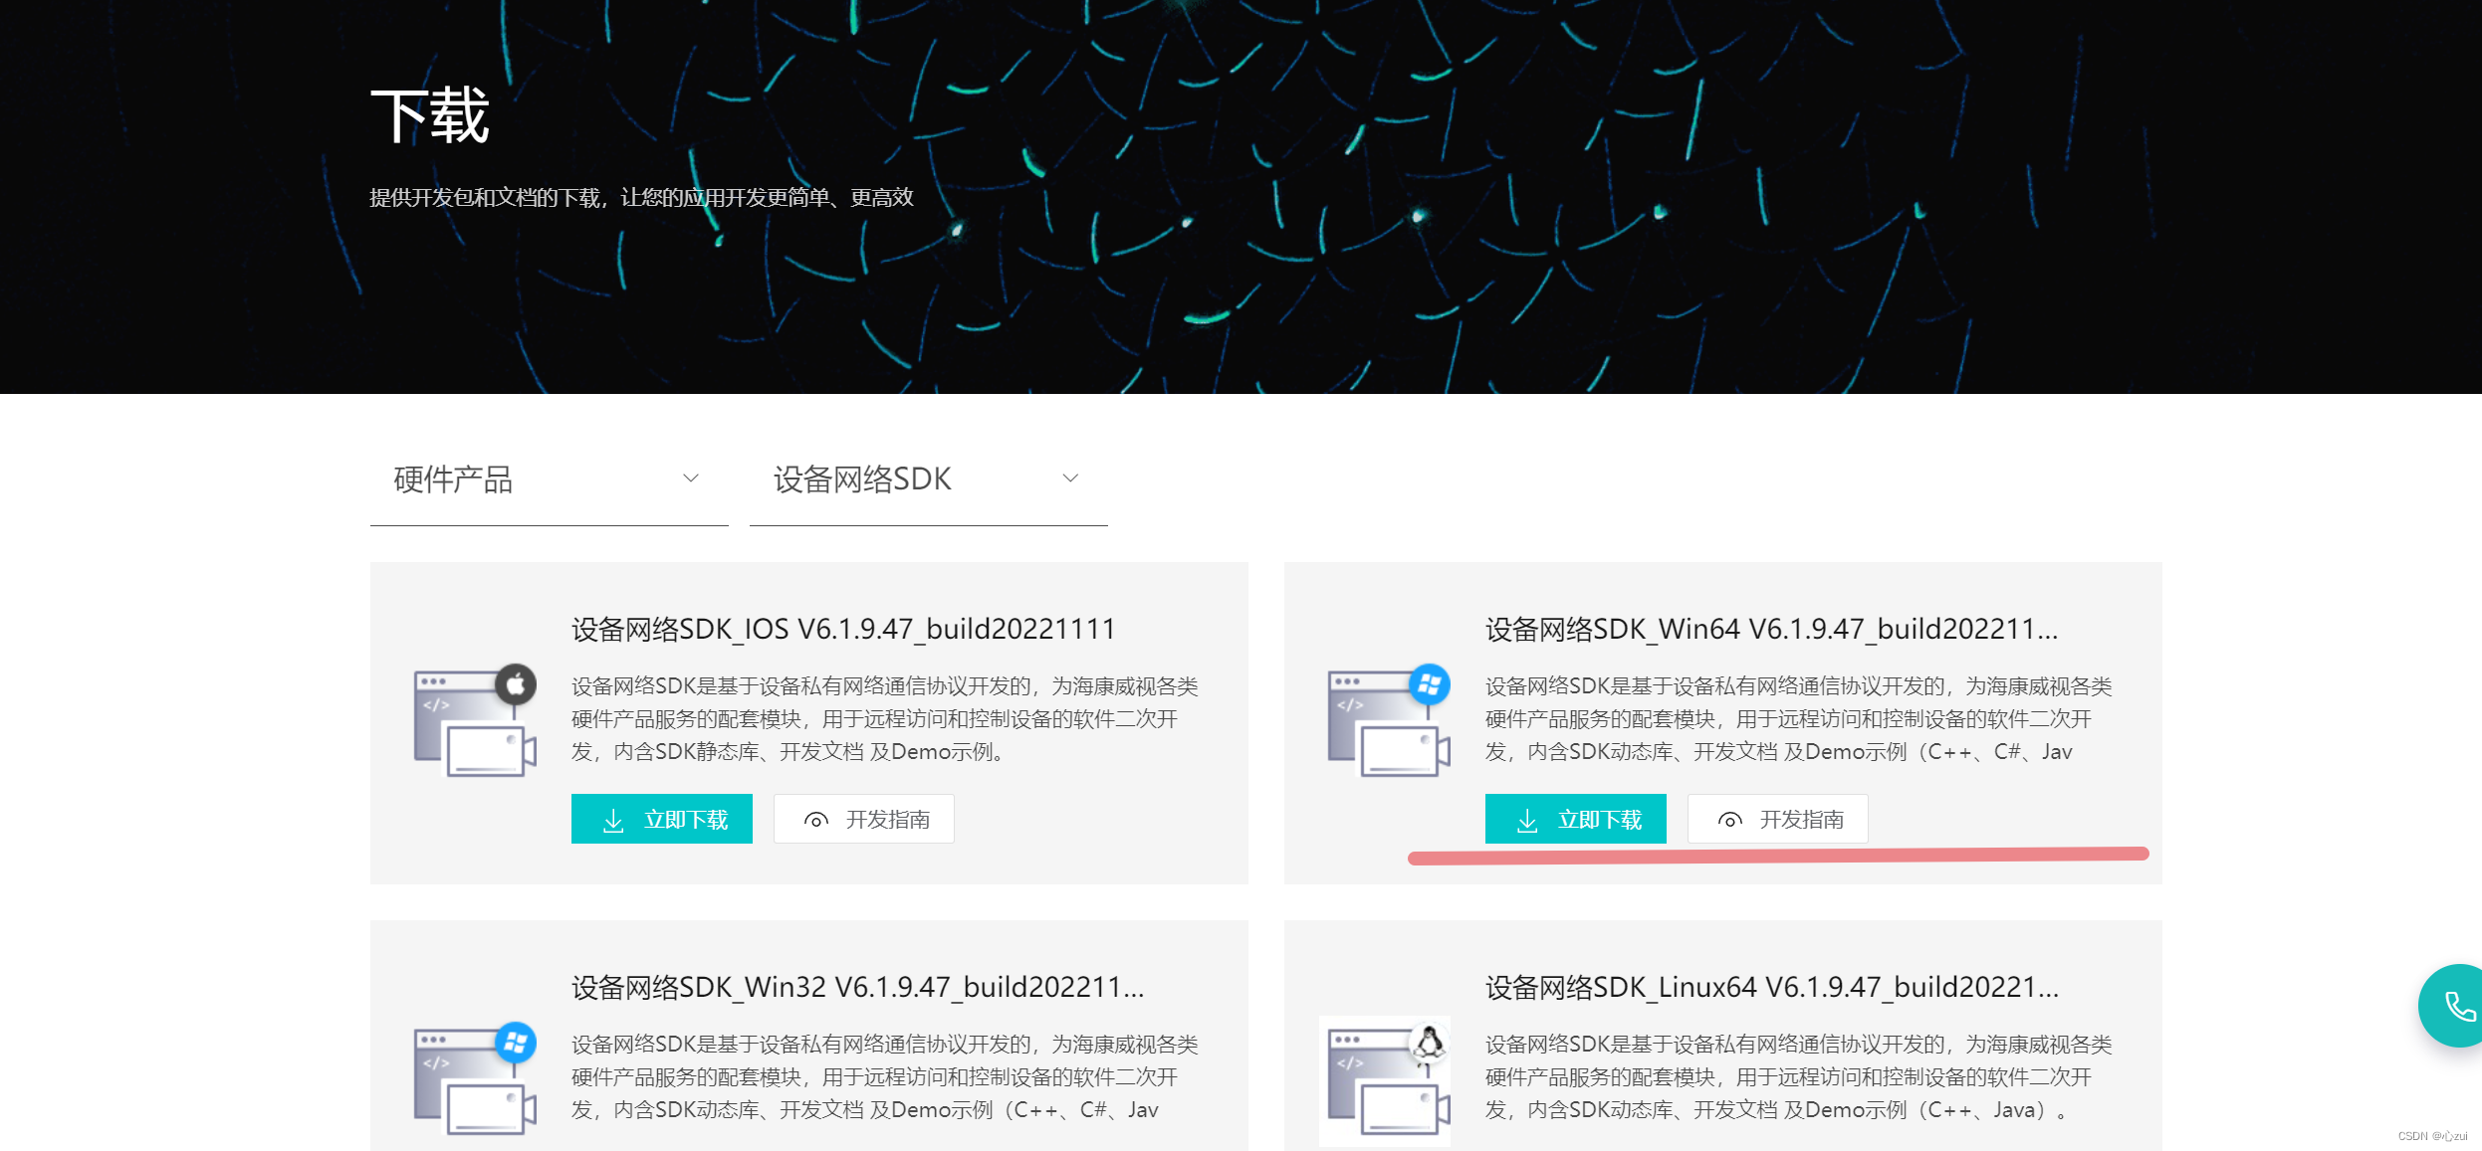Open title 设备网络SDK_Win64 V6.1.9.47
2482x1151 pixels.
coord(1771,629)
